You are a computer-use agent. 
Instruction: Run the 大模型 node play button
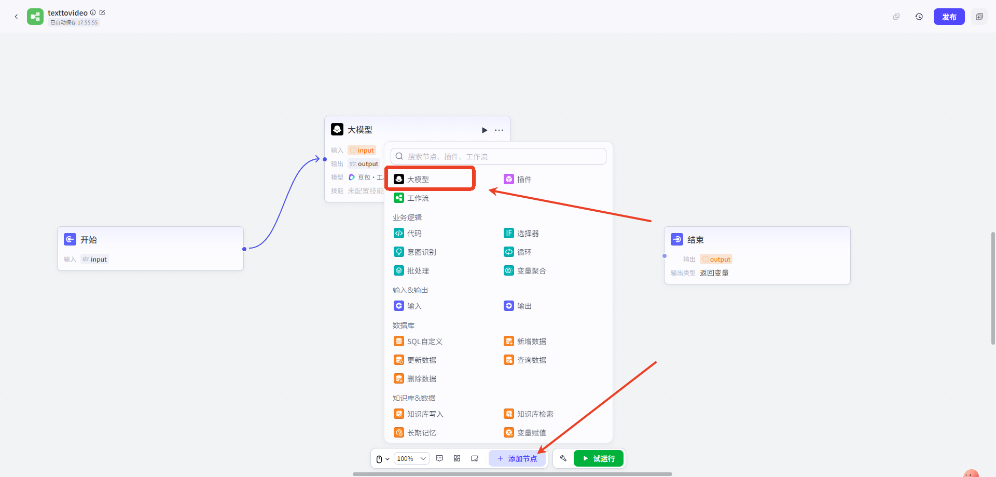point(484,130)
